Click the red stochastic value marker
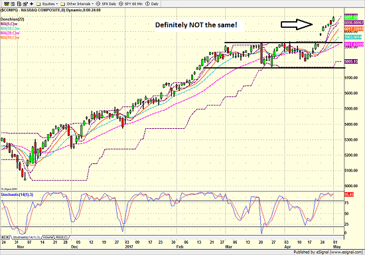The height and width of the screenshot is (255, 365). click(x=349, y=194)
